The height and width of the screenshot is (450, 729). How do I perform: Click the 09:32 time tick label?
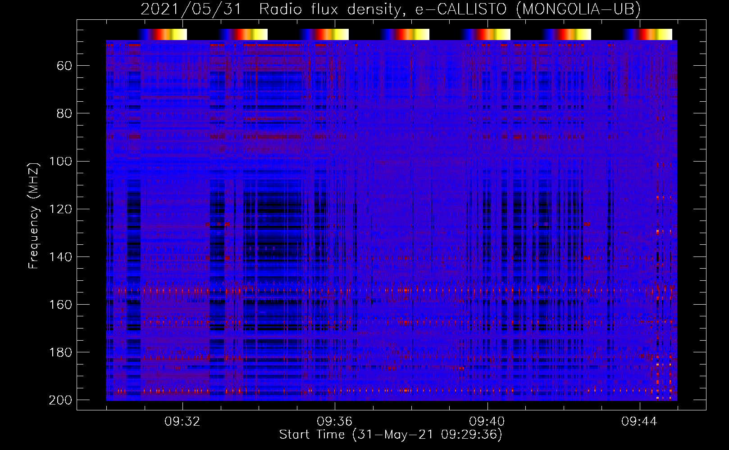tap(182, 422)
